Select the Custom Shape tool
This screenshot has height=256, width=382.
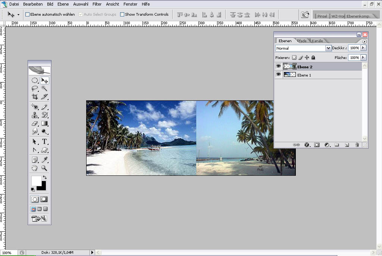tap(44, 150)
